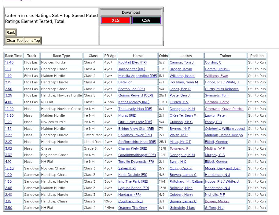Viewport: 279px width, 215px height.
Task: Download ratings as CSV file
Action: point(146,20)
